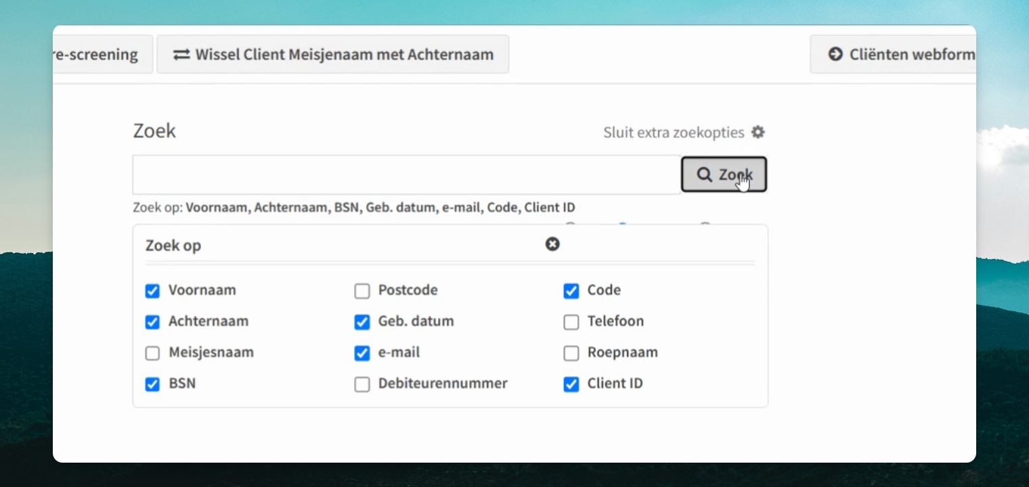
Task: Click the magnifier Zoek button
Action: tap(724, 175)
